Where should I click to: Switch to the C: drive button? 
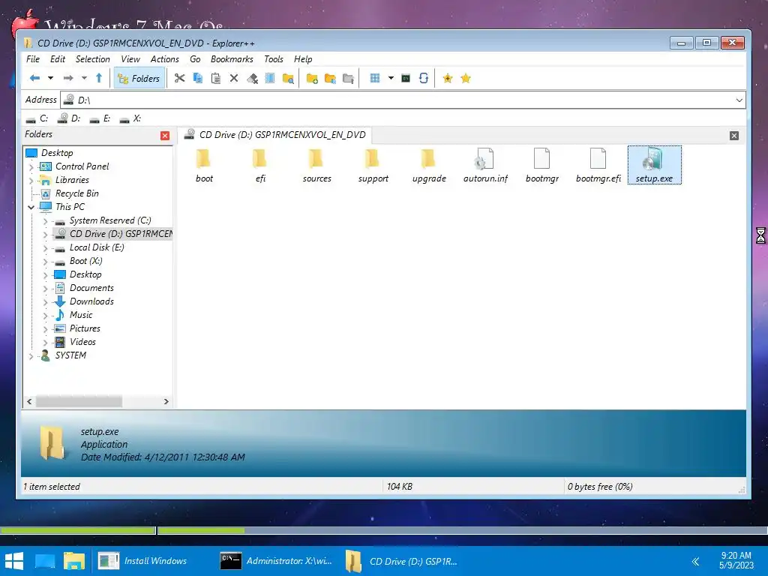(x=37, y=118)
